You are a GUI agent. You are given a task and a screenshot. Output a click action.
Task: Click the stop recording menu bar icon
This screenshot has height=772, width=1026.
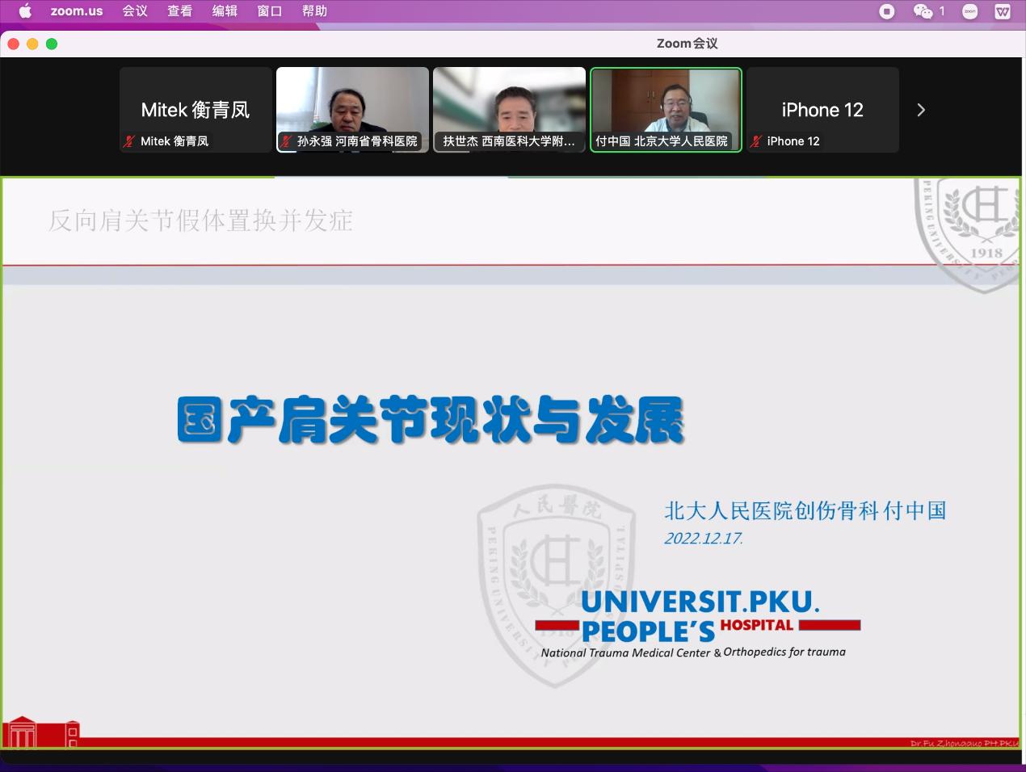click(x=887, y=11)
